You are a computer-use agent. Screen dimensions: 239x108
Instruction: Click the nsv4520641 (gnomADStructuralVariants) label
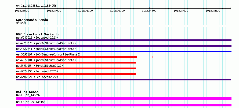[46, 49]
